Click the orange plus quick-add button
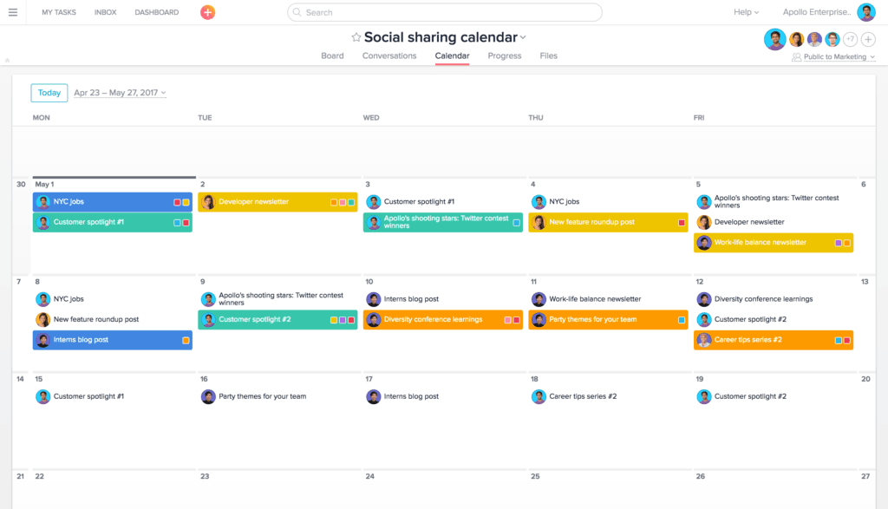Screen dimensions: 888x509 click(x=208, y=12)
